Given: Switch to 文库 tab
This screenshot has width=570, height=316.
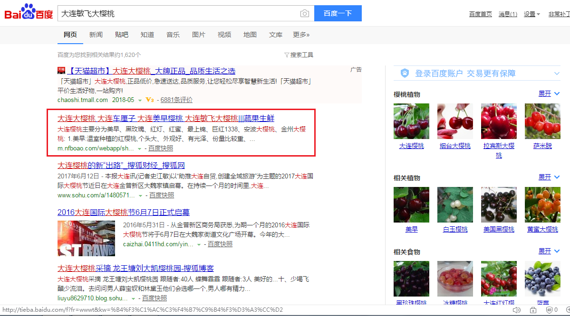Looking at the screenshot, I should 276,35.
